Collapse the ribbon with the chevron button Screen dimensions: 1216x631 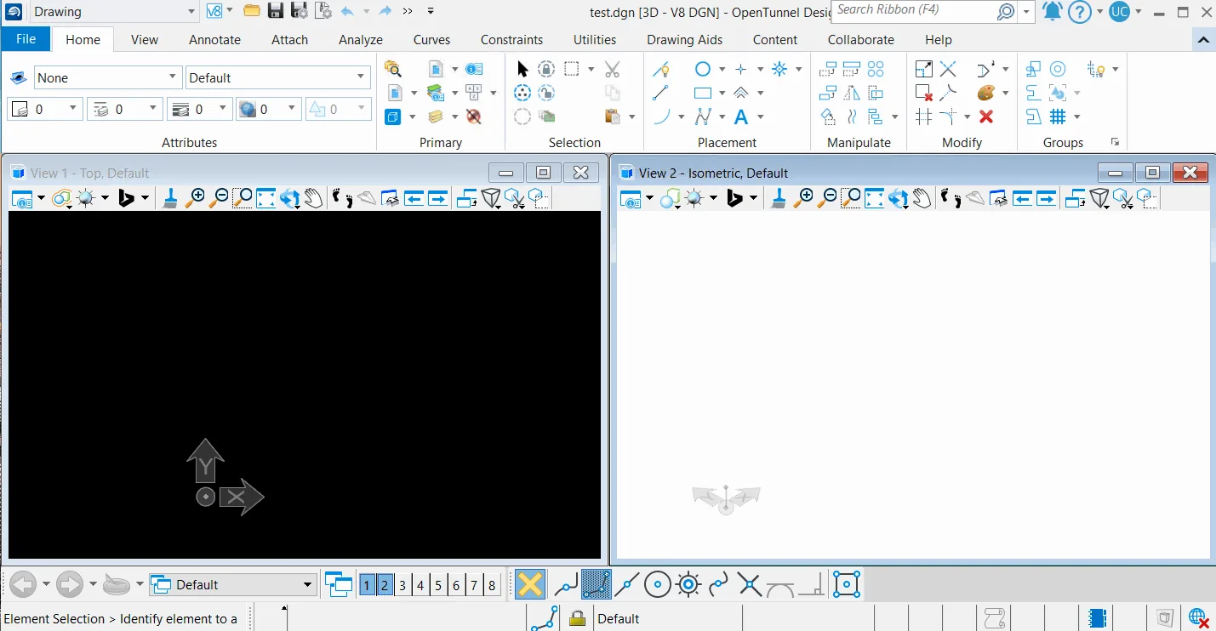tap(1204, 40)
